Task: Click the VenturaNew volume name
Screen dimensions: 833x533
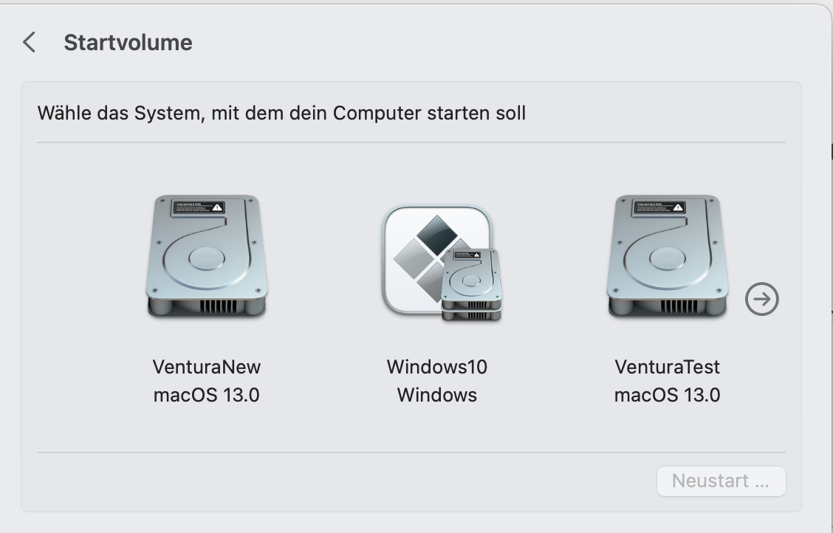Action: (x=207, y=366)
